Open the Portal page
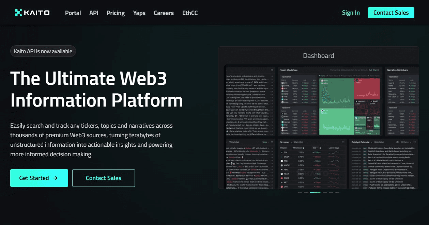The image size is (429, 225). pyautogui.click(x=73, y=13)
